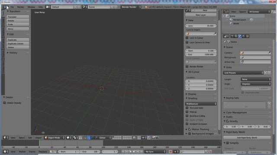This screenshot has height=155, width=277.
Task: Open the Scene properties tab icon
Action: (240, 36)
